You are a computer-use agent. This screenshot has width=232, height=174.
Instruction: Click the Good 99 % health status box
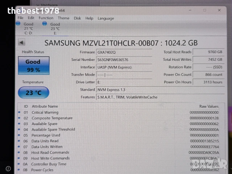34,66
